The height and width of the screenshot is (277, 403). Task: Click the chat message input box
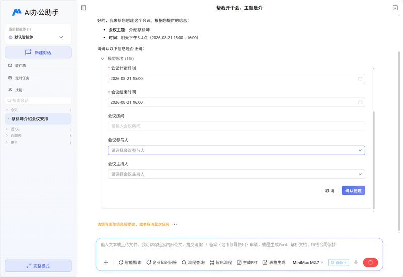tap(239, 245)
